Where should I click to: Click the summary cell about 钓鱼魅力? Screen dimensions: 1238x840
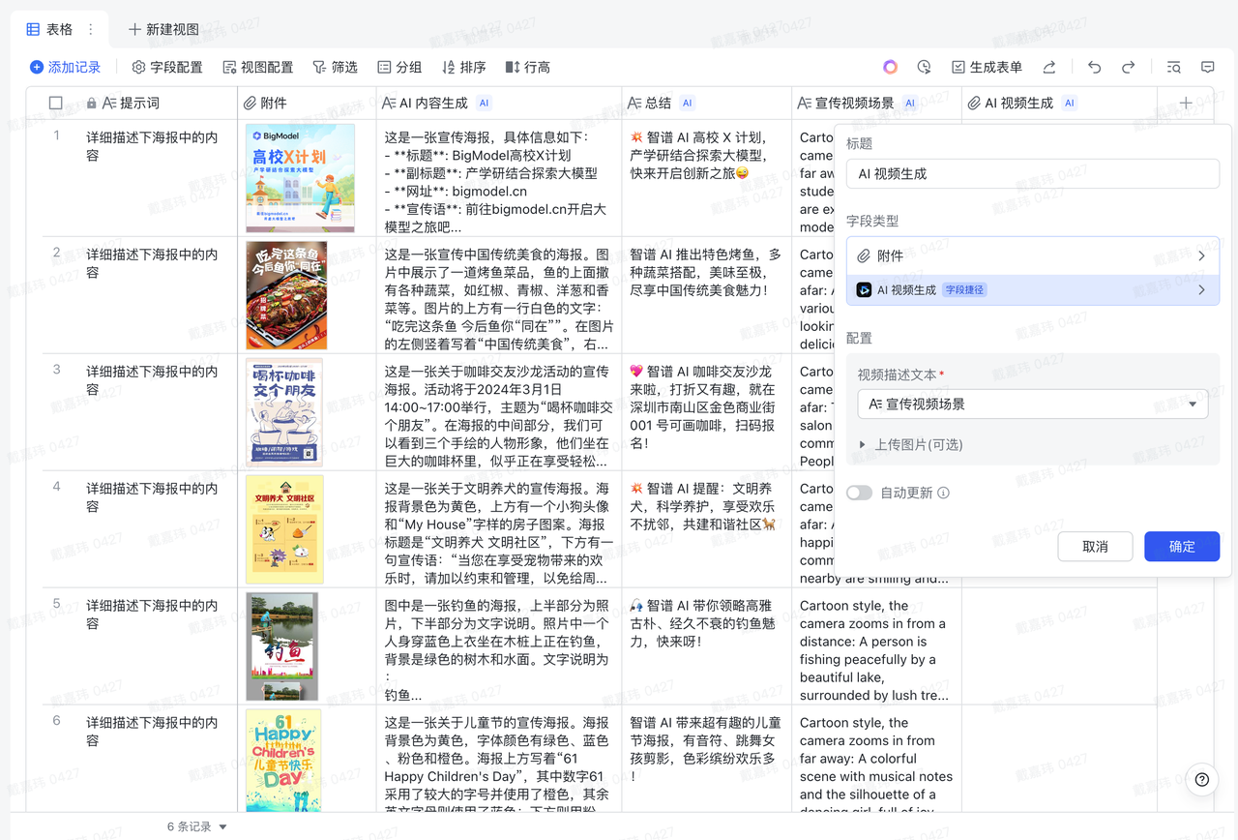click(707, 646)
